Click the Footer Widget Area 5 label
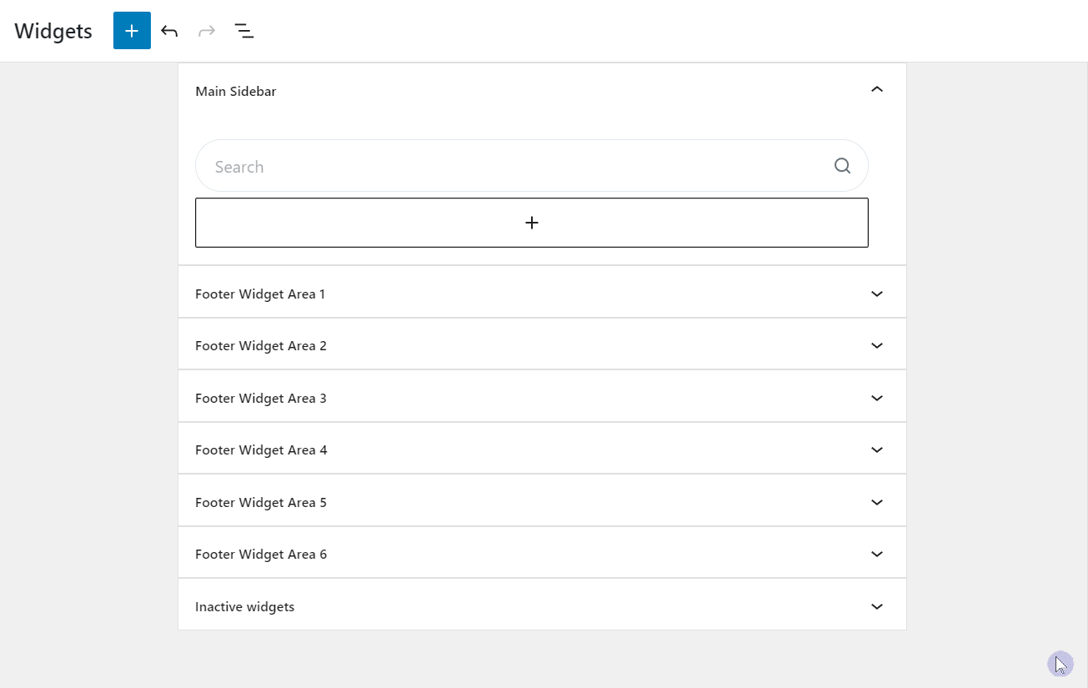Viewport: 1088px width, 688px height. click(261, 501)
